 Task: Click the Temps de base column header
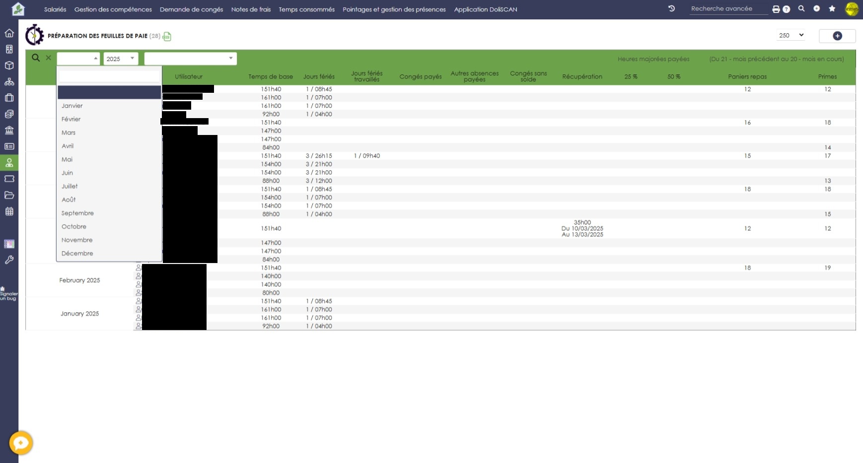tap(271, 76)
